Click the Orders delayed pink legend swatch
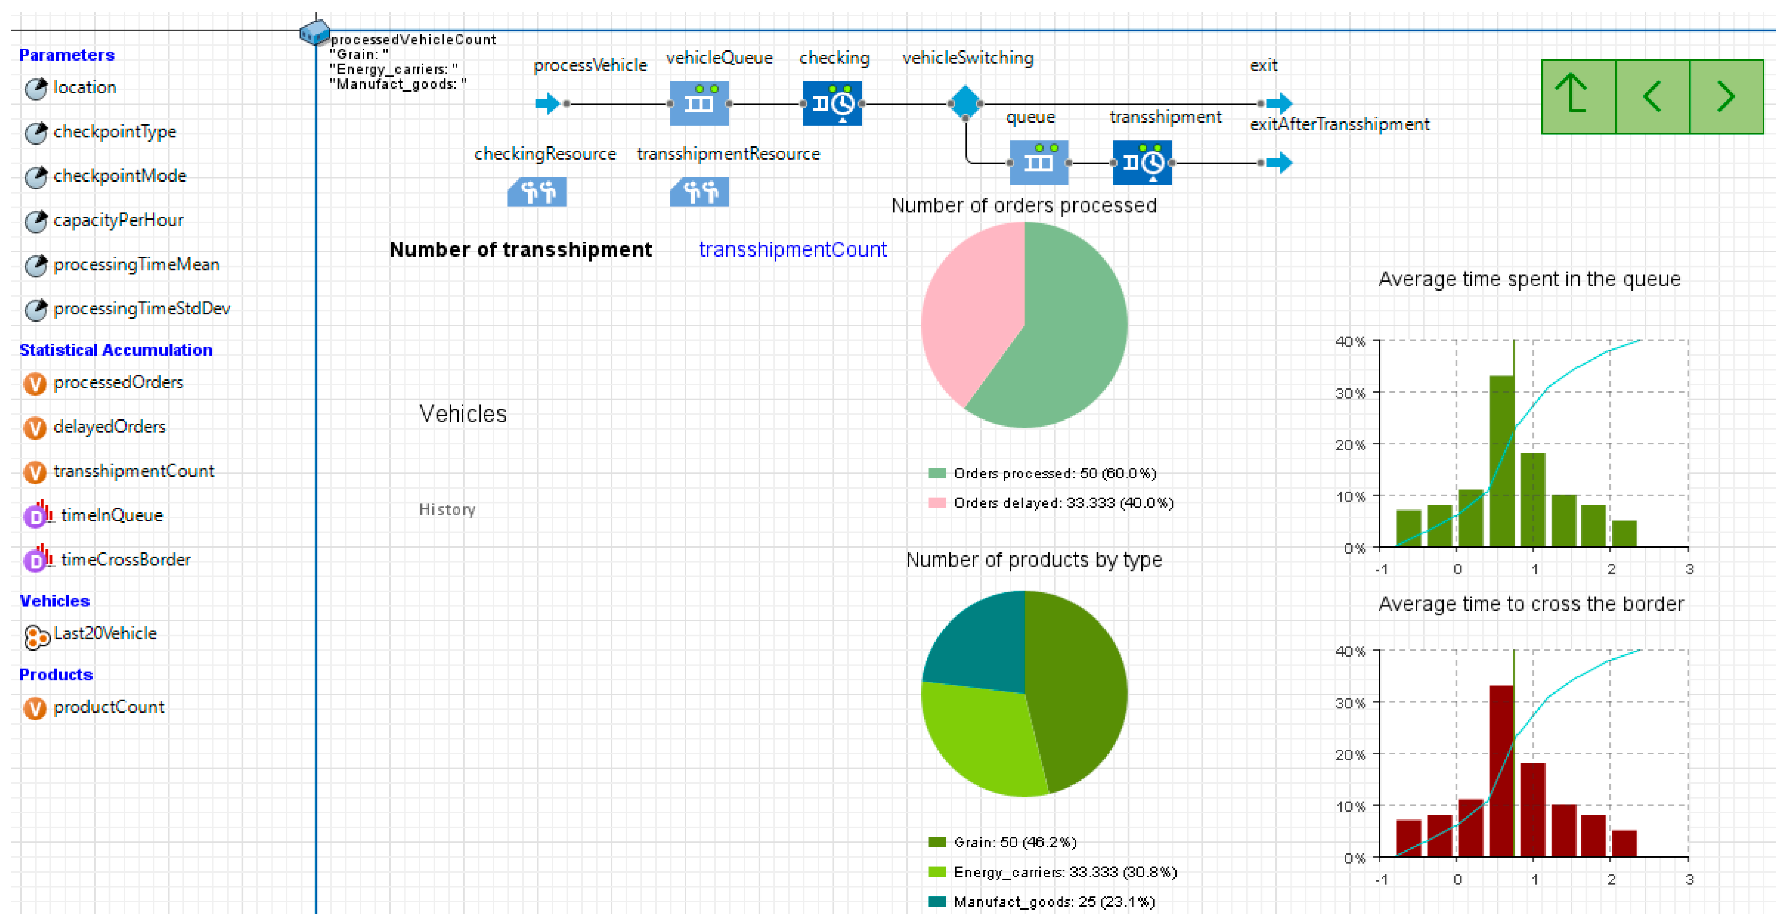Screen dimensions: 1788x923 pyautogui.click(x=936, y=502)
